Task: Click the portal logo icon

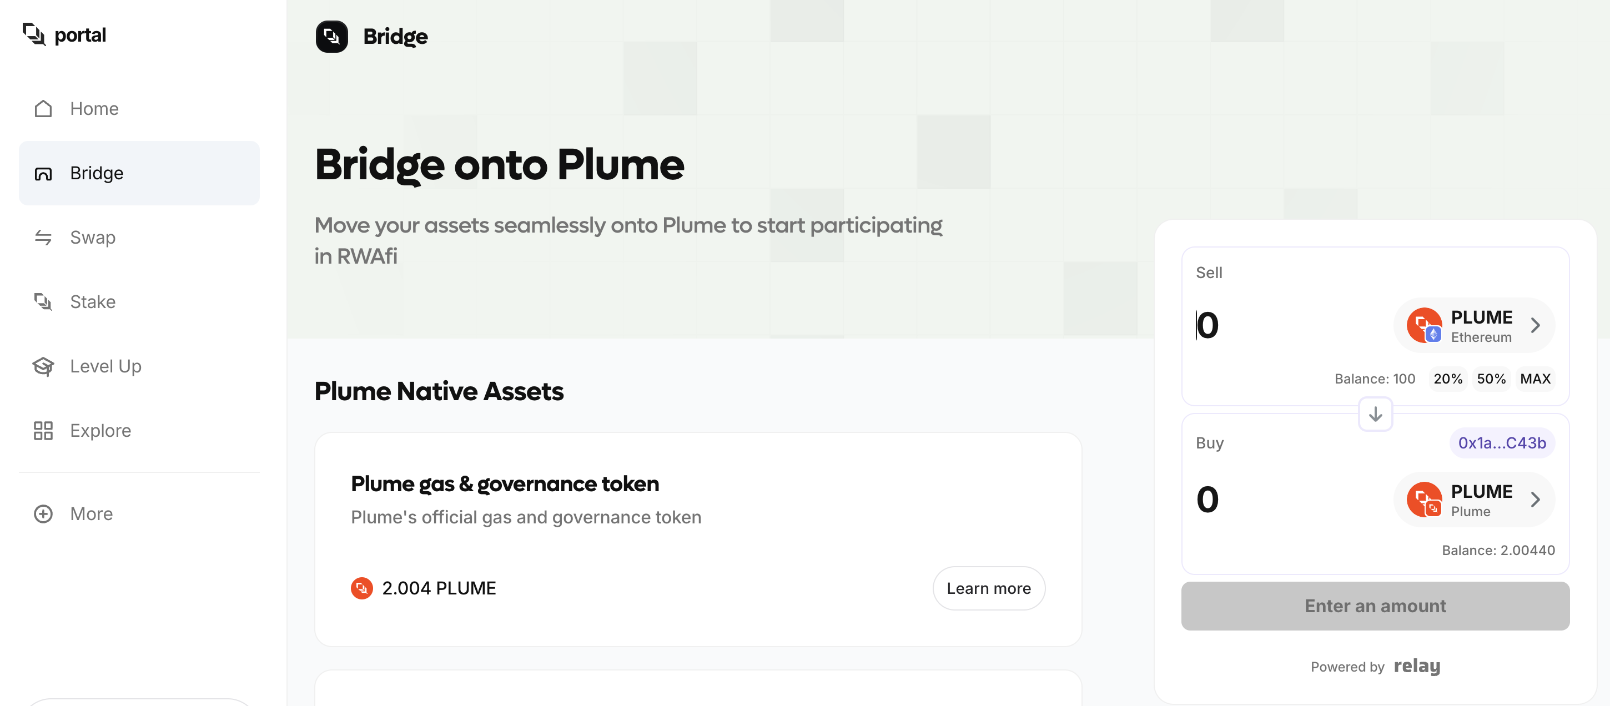Action: point(34,34)
